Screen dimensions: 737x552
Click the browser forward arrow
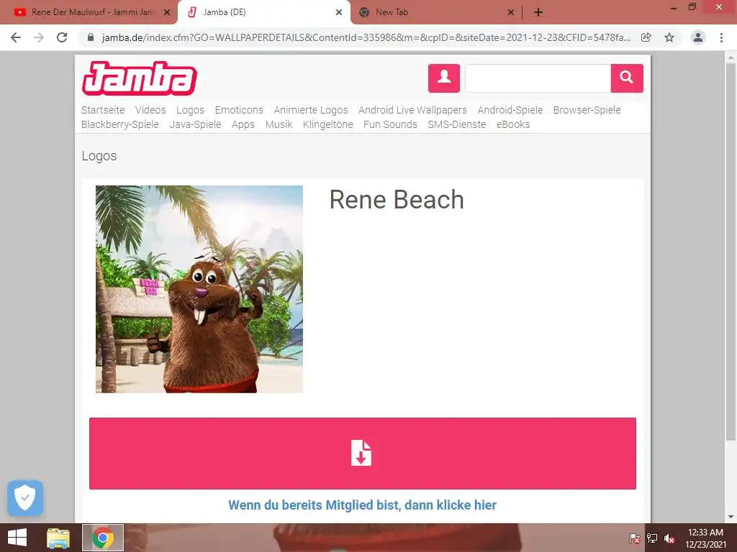(39, 37)
